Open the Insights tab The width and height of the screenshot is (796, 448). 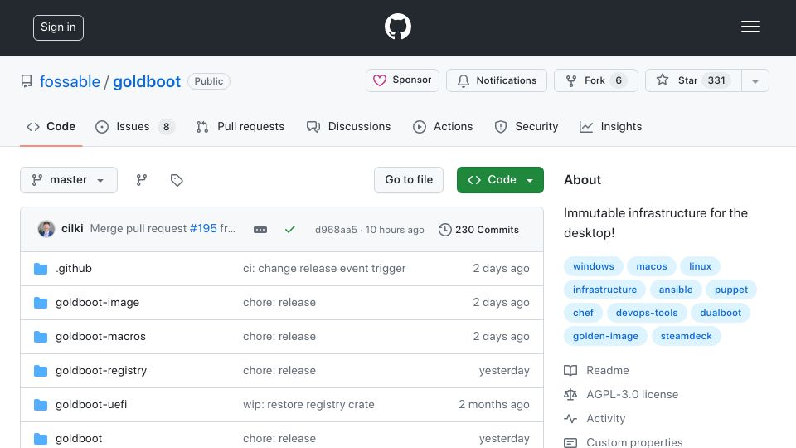[611, 126]
